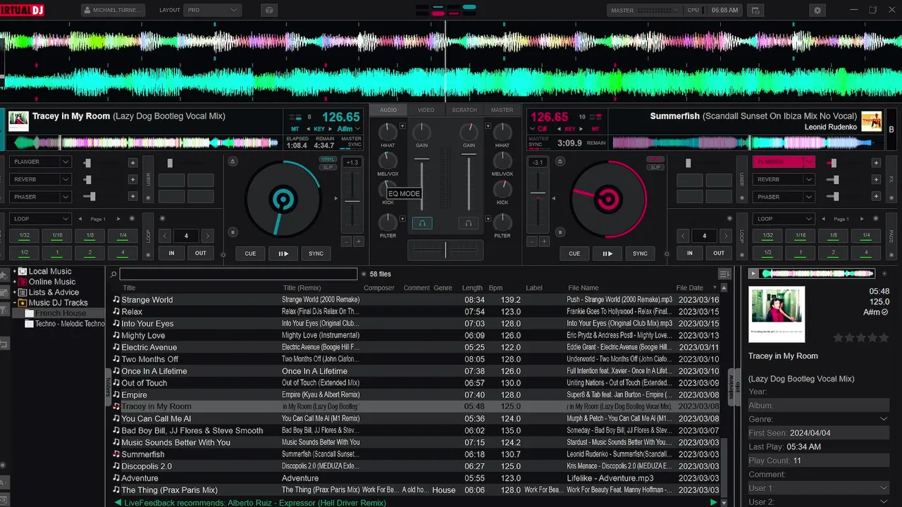Shift right deck key up with arrow
This screenshot has width=902, height=507.
click(581, 129)
